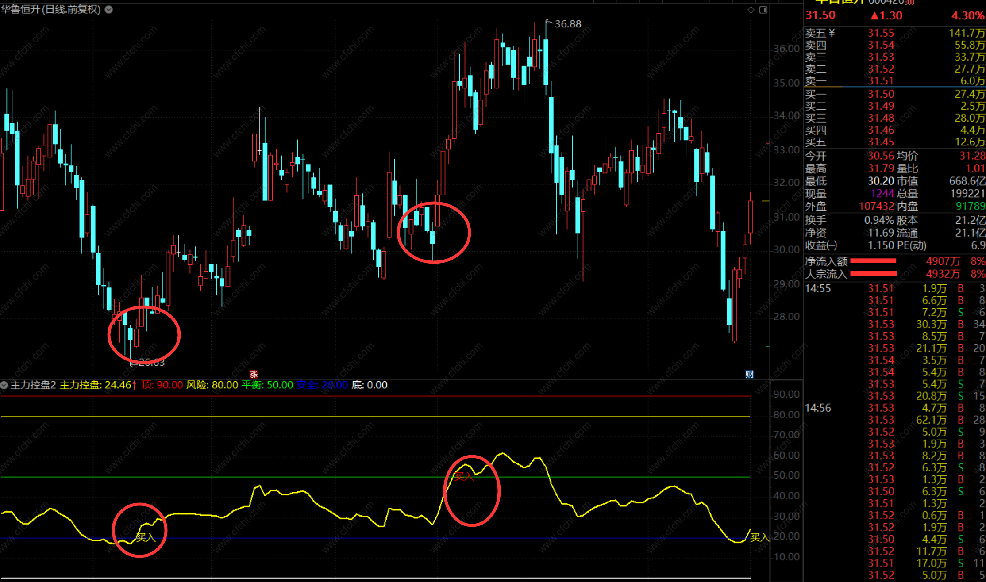The image size is (986, 582).
Task: Click the 净流入额 red bar
Action: tap(873, 261)
